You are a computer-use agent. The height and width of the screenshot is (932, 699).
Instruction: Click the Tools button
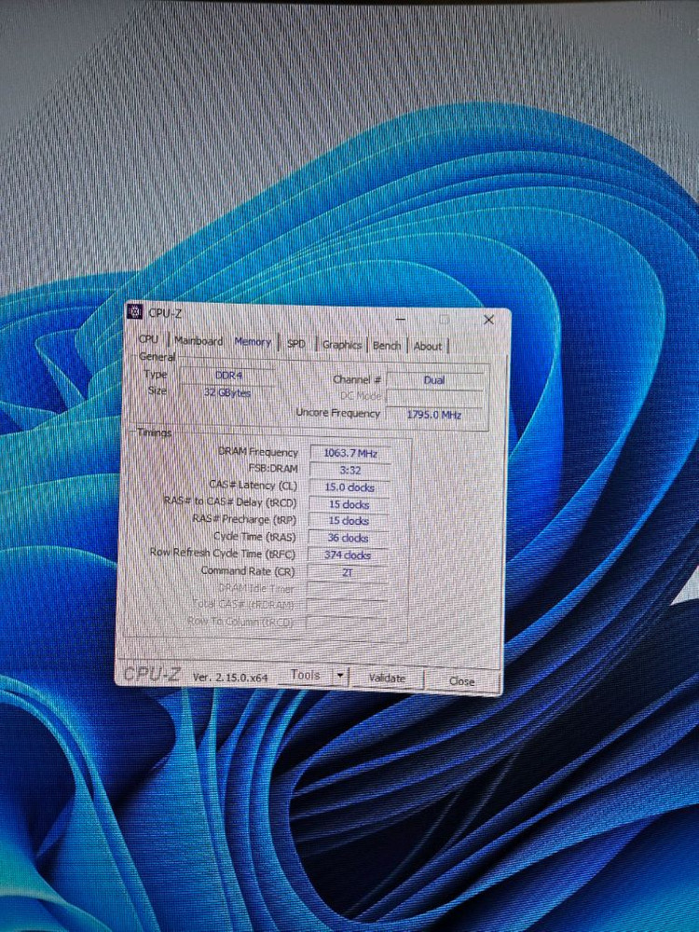(306, 675)
